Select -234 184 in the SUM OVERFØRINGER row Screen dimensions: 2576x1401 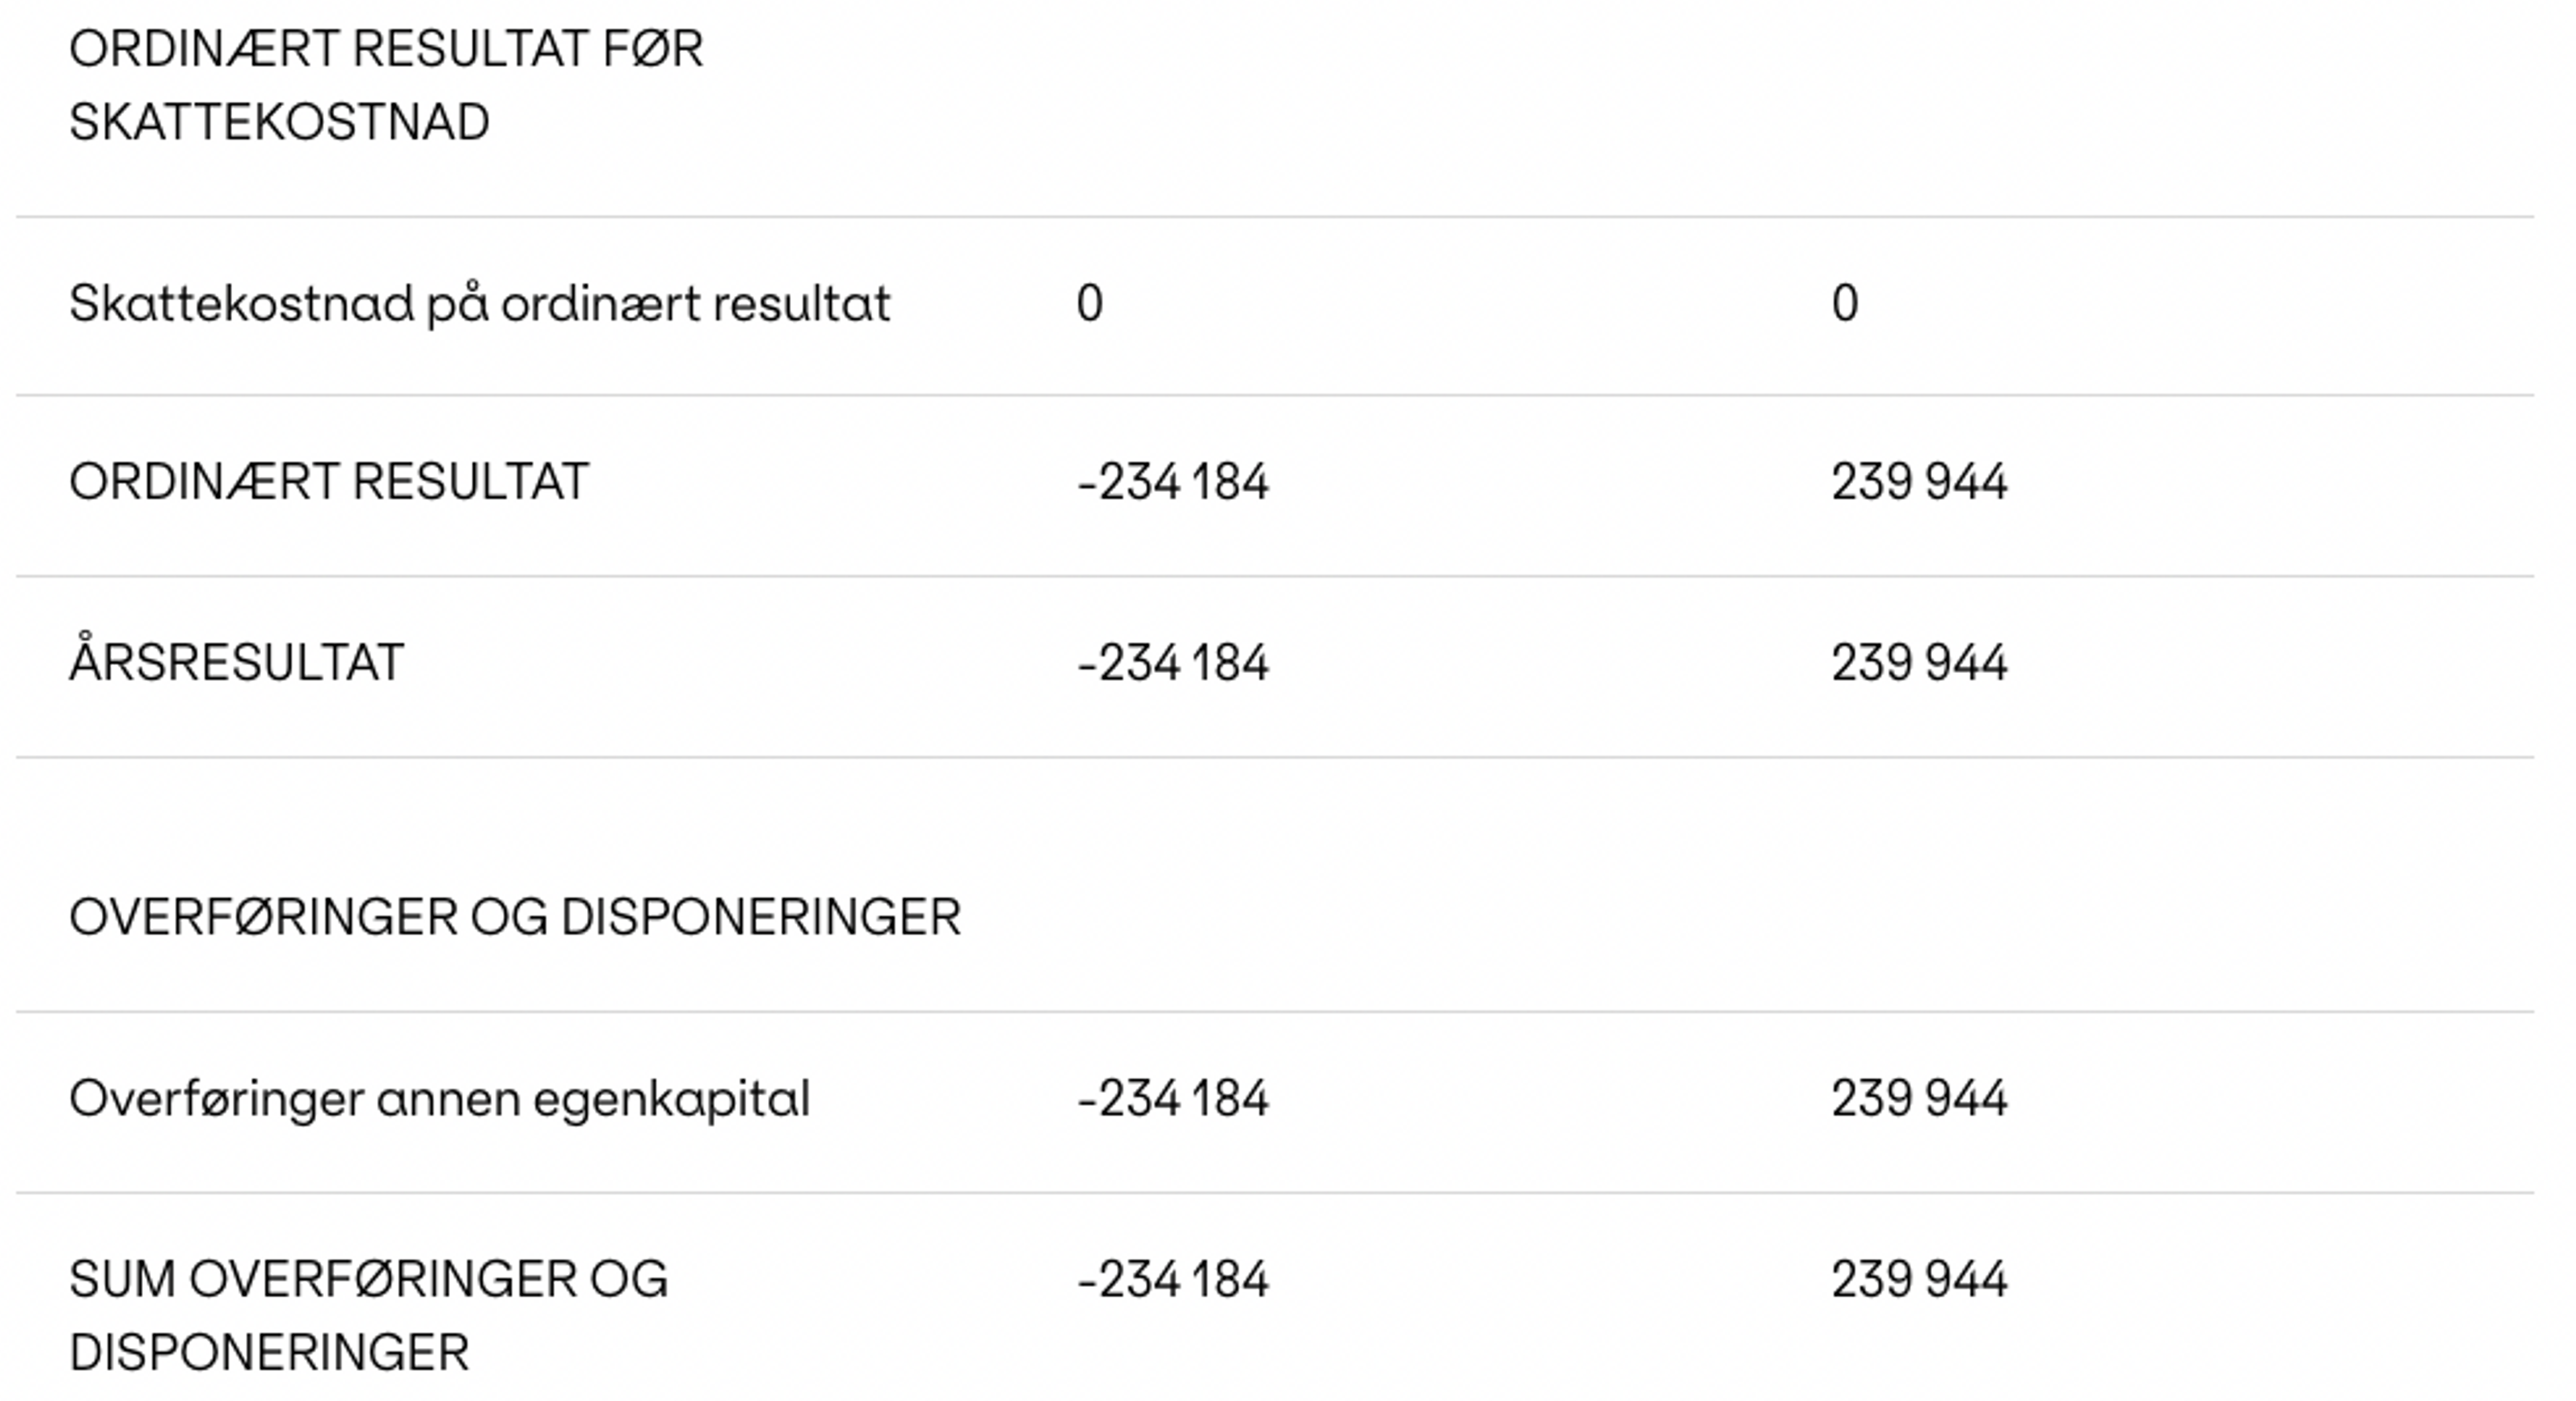(x=1173, y=1280)
